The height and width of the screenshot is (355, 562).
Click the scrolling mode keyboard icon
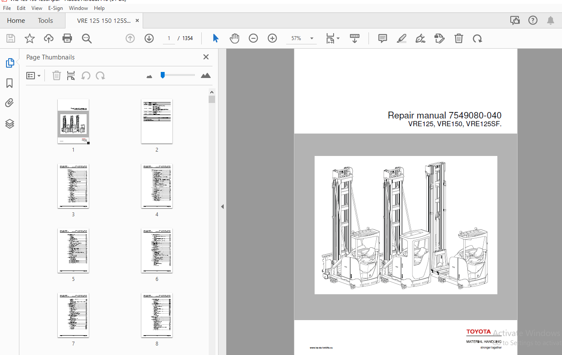point(355,38)
